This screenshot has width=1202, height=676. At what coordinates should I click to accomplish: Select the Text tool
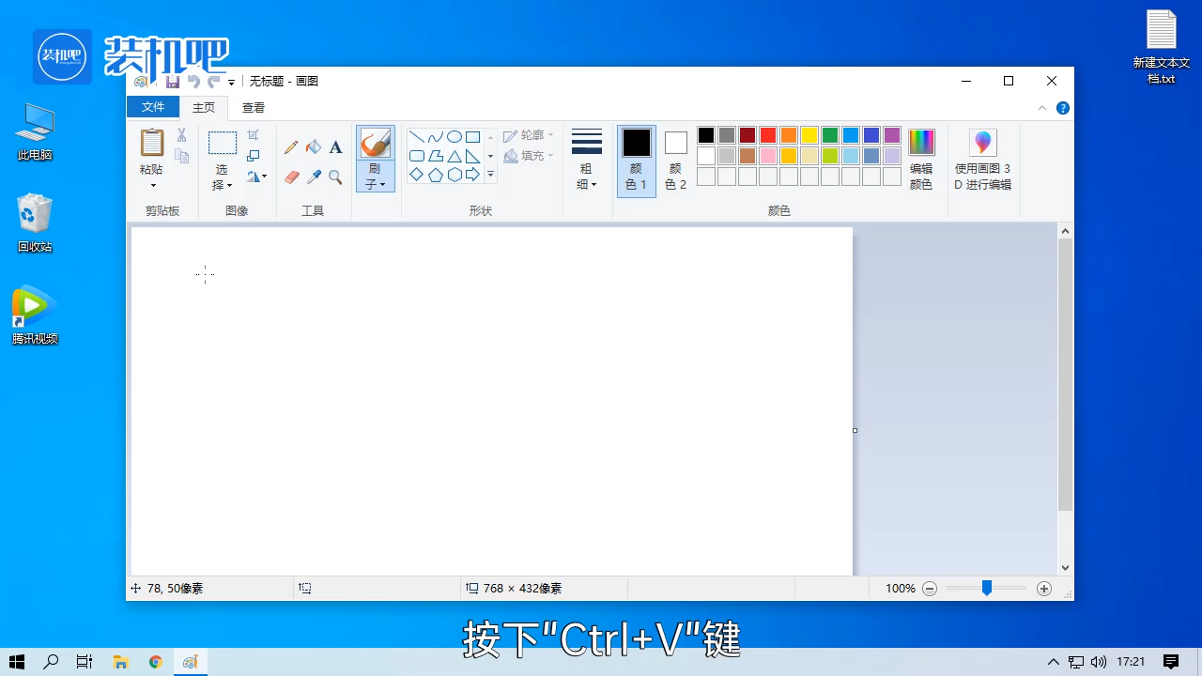[x=335, y=147]
